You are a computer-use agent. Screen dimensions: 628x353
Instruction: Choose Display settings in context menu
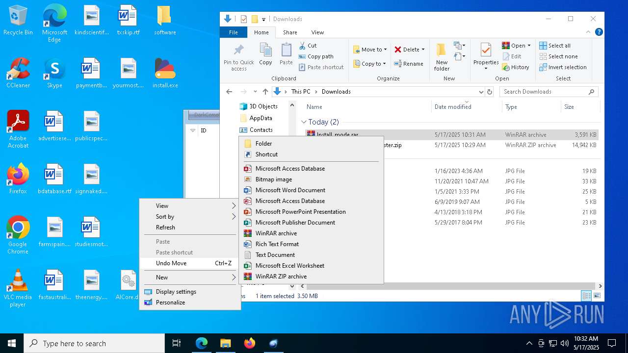click(x=190, y=292)
